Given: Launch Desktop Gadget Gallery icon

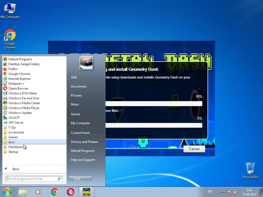Looking at the screenshot, I should click(x=5, y=64).
